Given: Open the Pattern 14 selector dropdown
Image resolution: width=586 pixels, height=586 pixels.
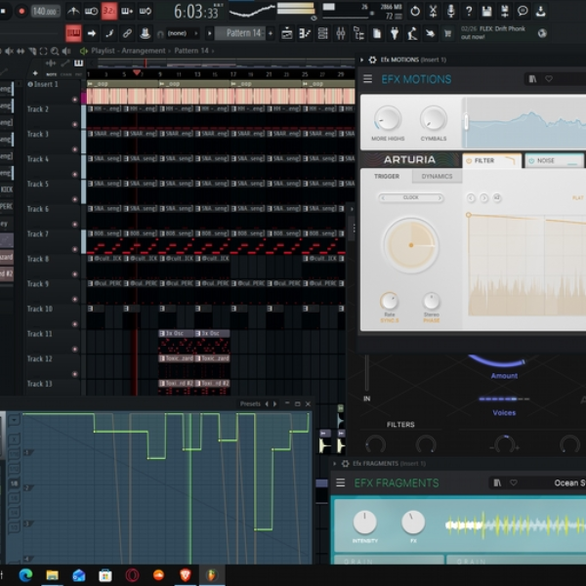Looking at the screenshot, I should tap(240, 33).
